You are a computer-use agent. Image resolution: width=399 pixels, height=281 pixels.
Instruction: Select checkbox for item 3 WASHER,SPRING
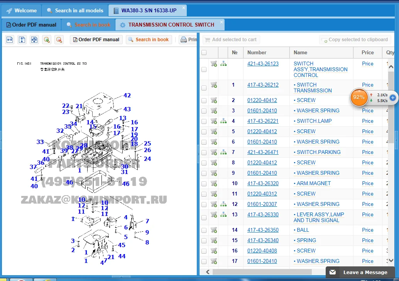pos(204,111)
